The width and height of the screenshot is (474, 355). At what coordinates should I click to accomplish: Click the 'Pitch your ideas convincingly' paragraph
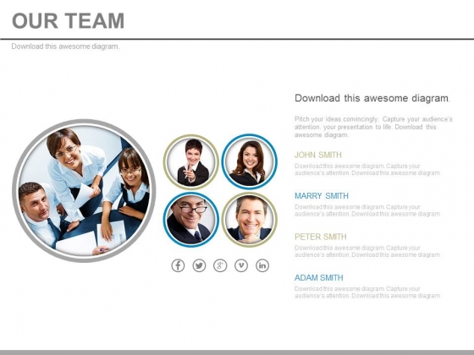pyautogui.click(x=373, y=127)
